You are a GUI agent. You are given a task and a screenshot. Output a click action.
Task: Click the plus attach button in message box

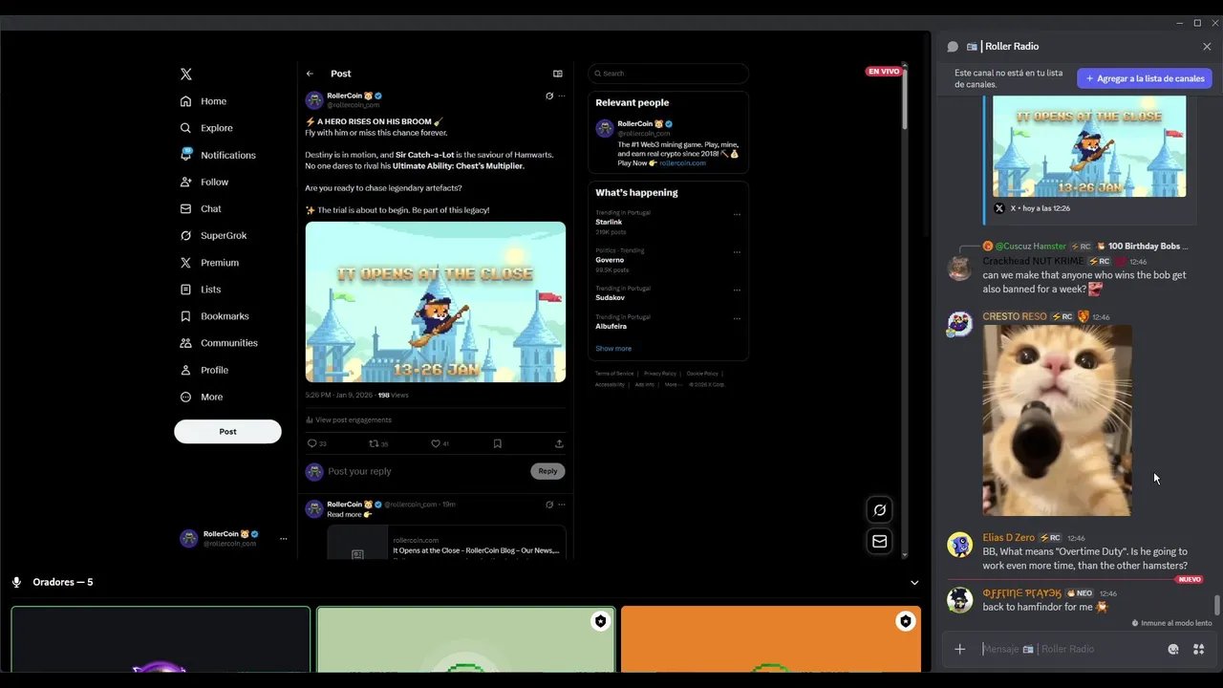coord(960,650)
